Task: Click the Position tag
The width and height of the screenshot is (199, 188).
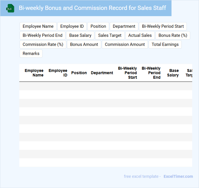Action: 98,26
